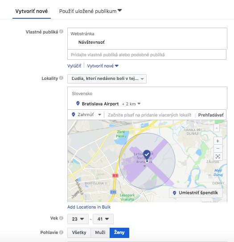Click the info icon beside Vlastné publiká
This screenshot has width=234, height=242.
[x=62, y=32]
